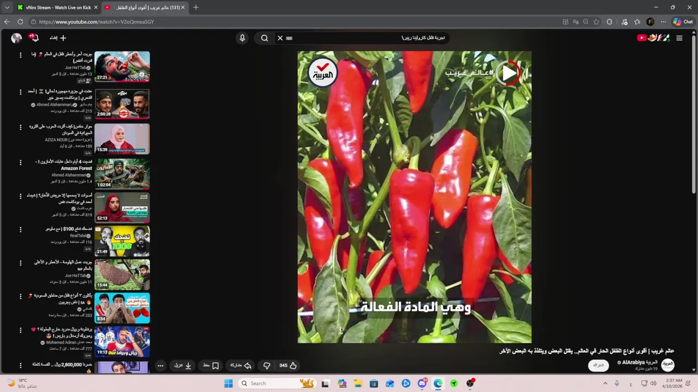The width and height of the screenshot is (698, 392).
Task: Go to the YouTube home logo
Action: pos(653,38)
